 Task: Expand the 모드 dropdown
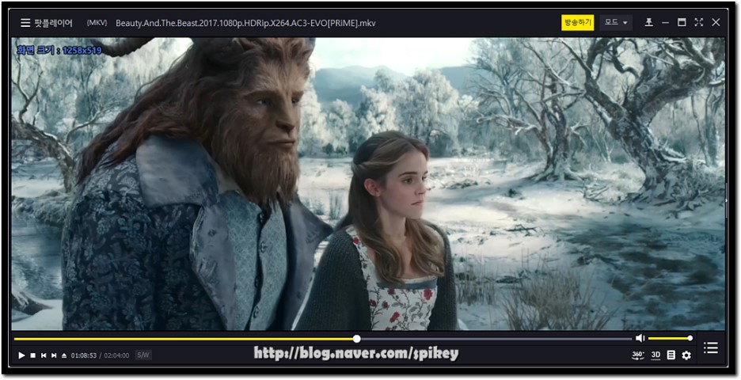coord(616,23)
